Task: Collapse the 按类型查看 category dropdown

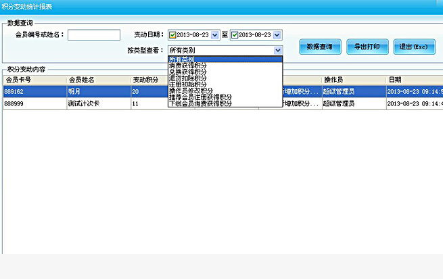Action: tap(277, 50)
